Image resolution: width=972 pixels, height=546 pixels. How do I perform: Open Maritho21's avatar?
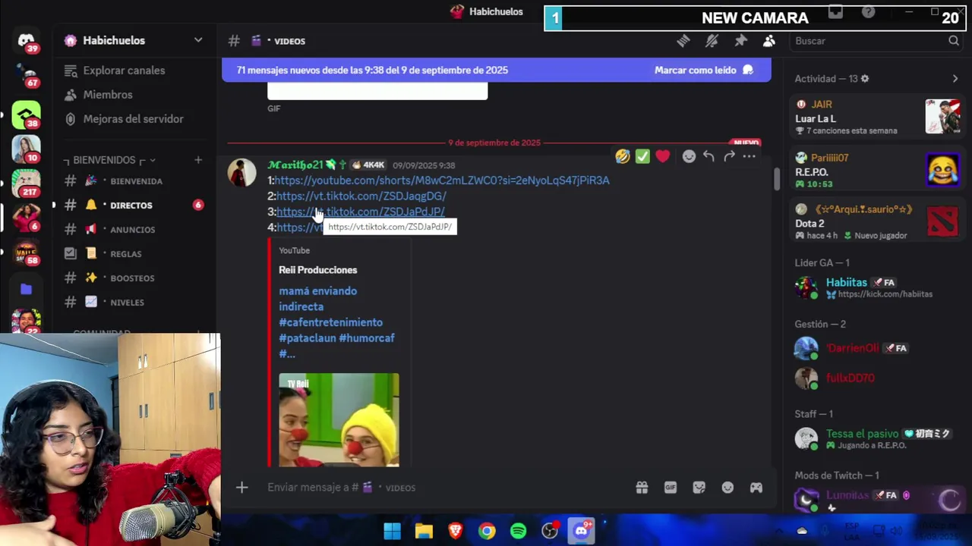coord(242,173)
